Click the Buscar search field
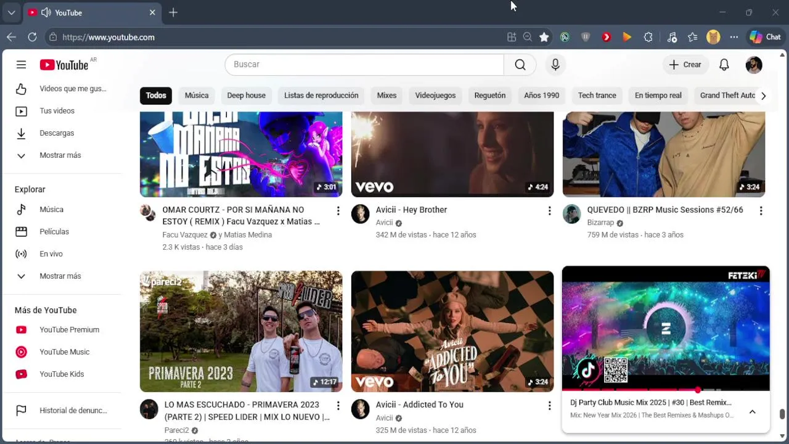Image resolution: width=789 pixels, height=444 pixels. 364,65
